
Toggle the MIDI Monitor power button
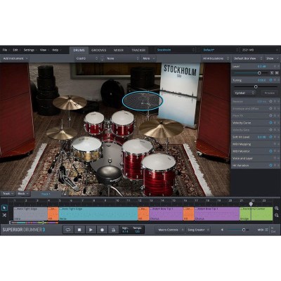click(270, 151)
